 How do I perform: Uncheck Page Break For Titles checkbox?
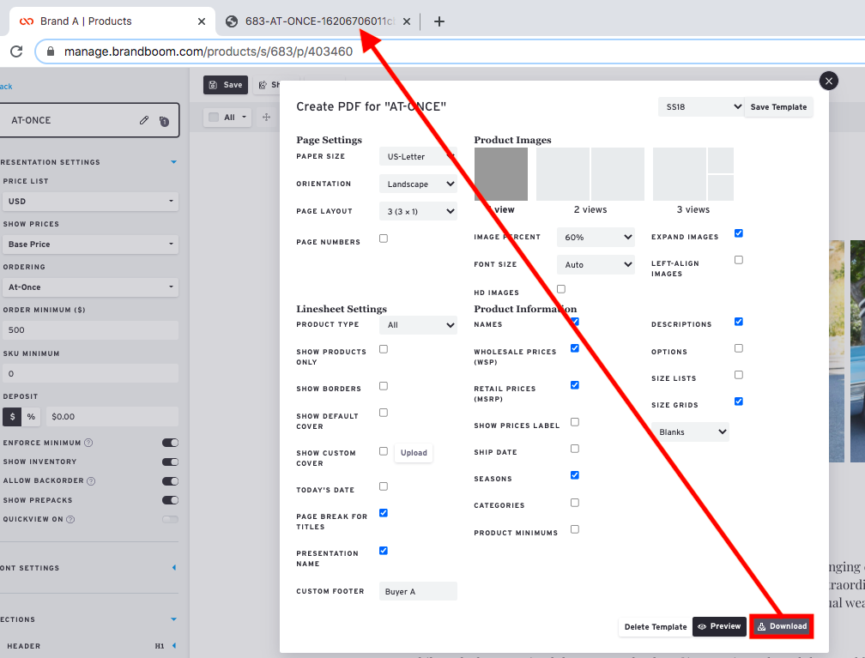point(384,513)
